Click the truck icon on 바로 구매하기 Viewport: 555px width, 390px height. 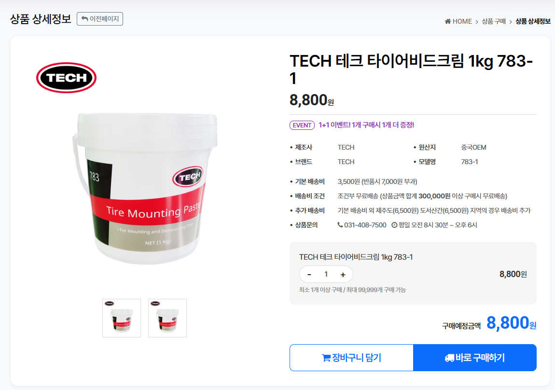pos(449,358)
